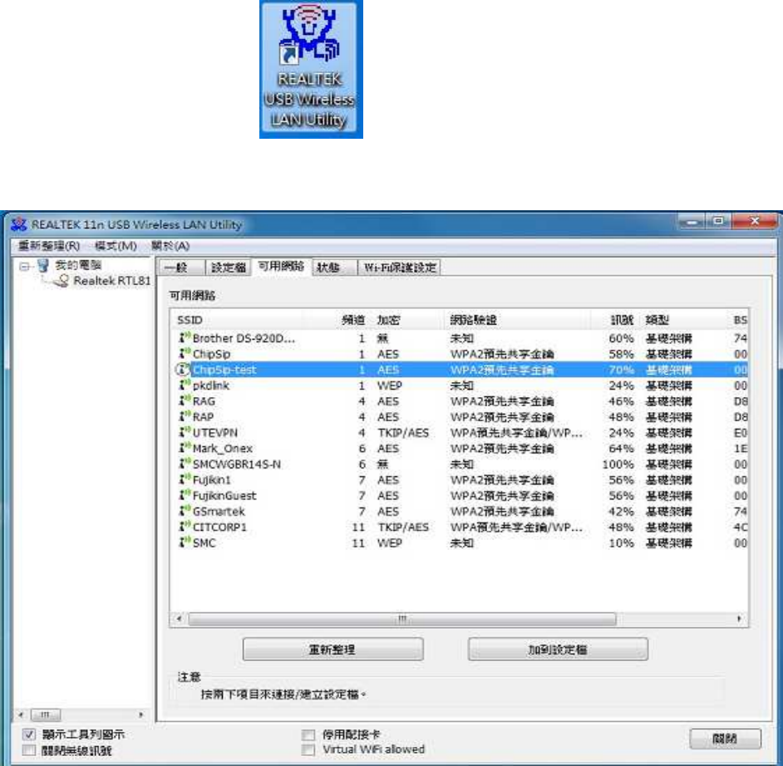Select the 我的電腦 tree item
783x766 pixels.
(x=77, y=265)
